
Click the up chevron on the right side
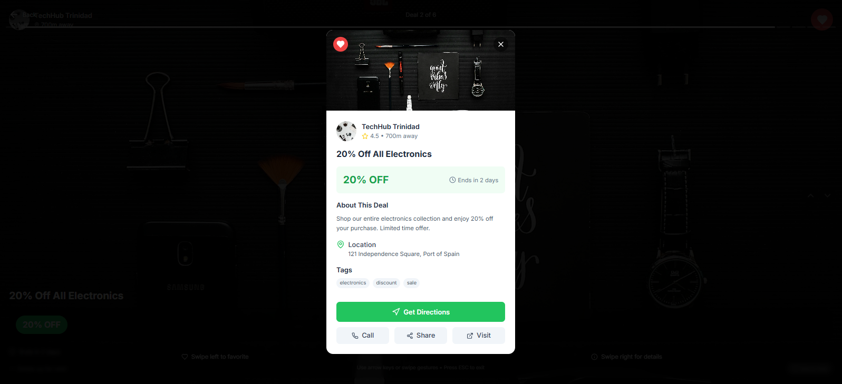(x=810, y=195)
